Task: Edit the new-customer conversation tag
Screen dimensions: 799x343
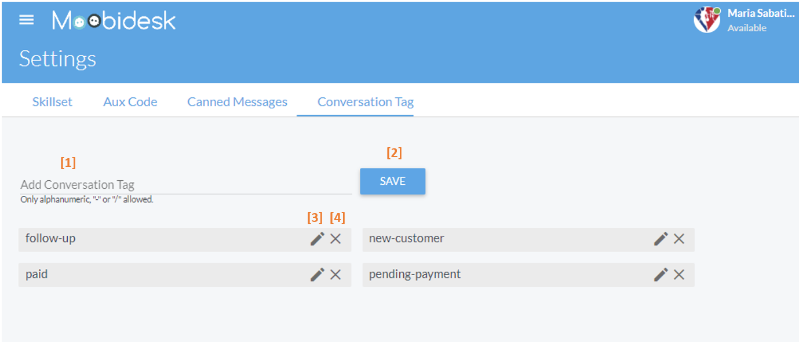Action: (x=661, y=239)
